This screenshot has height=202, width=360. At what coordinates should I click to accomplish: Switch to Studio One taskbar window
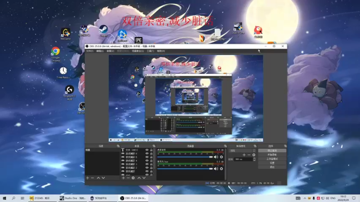(x=72, y=198)
